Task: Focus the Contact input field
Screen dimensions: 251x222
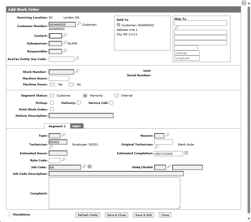Action: pos(55,36)
